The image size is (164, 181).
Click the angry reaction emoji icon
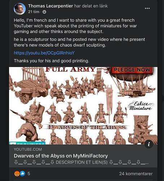pos(17,174)
